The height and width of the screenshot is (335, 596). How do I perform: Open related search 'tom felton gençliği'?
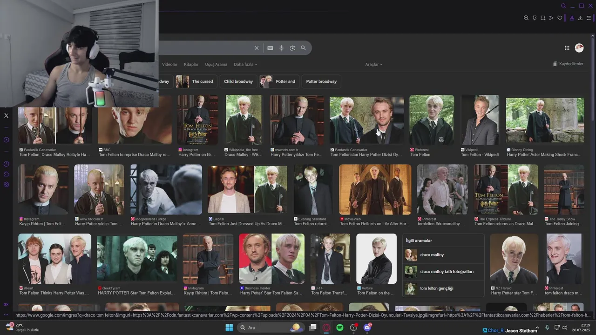pos(443,288)
